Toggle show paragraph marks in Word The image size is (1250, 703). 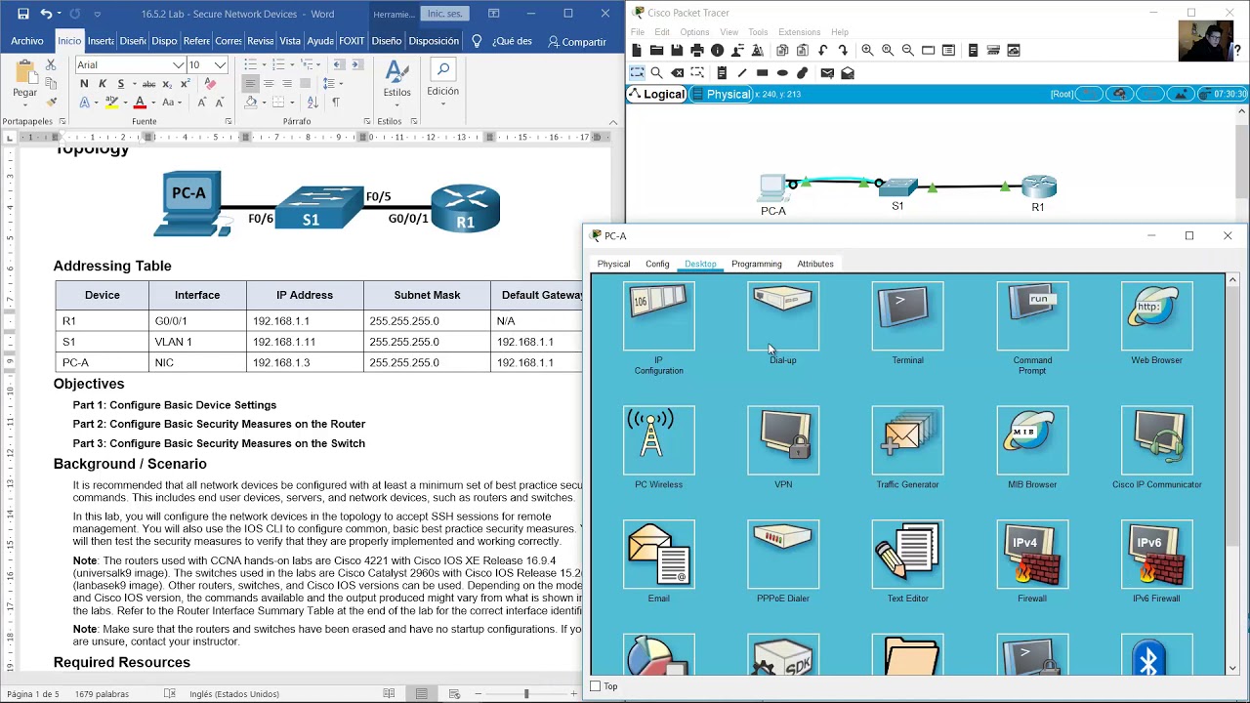point(336,102)
